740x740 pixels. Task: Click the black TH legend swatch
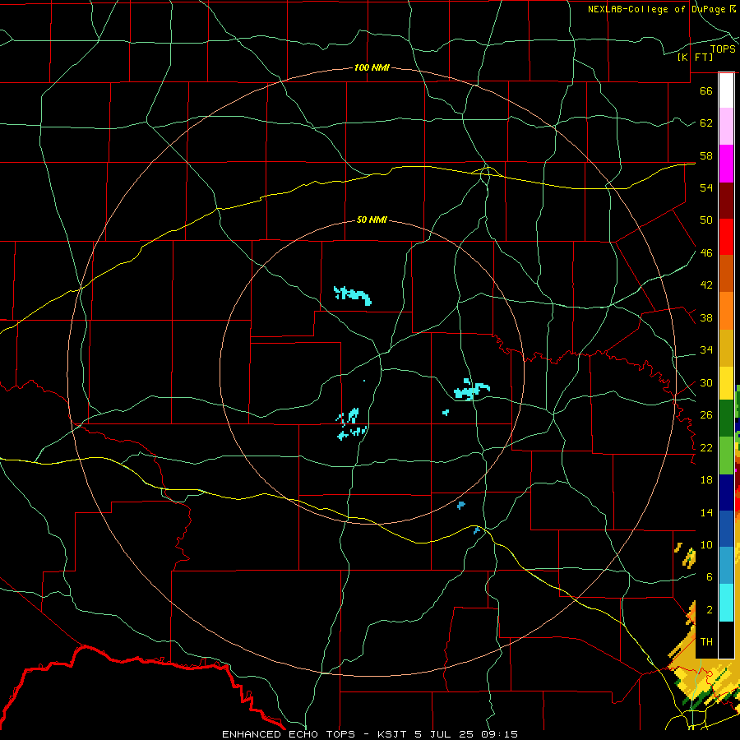pos(726,640)
